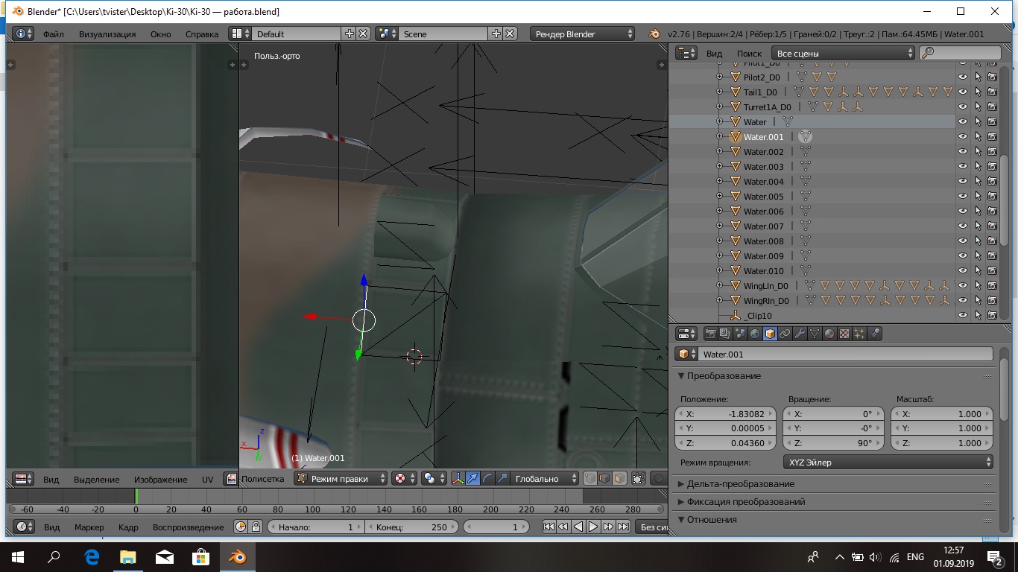Open the Режим правки mode dropdown
The height and width of the screenshot is (572, 1018).
[x=341, y=479]
